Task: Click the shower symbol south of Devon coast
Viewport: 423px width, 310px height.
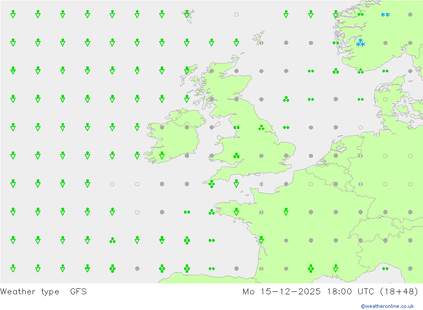Action: click(236, 184)
